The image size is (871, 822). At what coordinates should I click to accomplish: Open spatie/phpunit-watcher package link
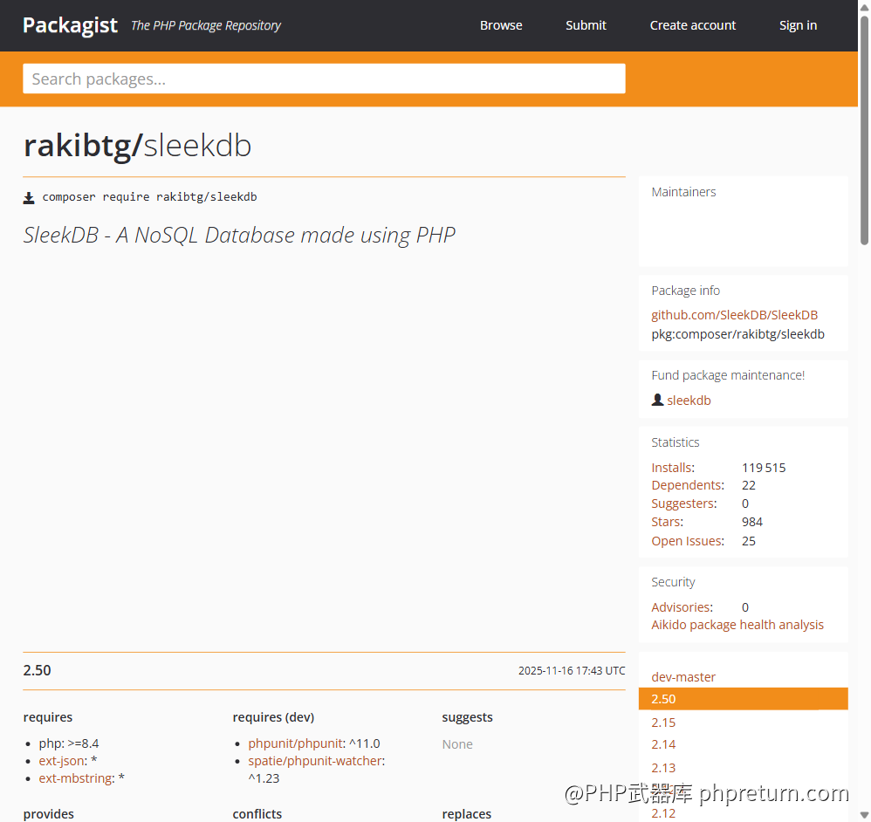(314, 761)
